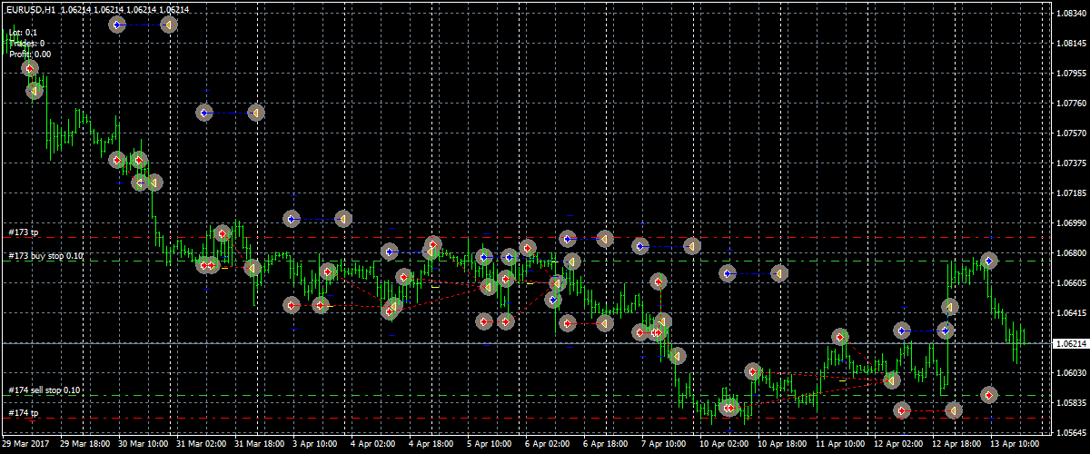Click the 29 Mar 2017 date label
Viewport: 1090px width, 454px height.
click(x=24, y=445)
